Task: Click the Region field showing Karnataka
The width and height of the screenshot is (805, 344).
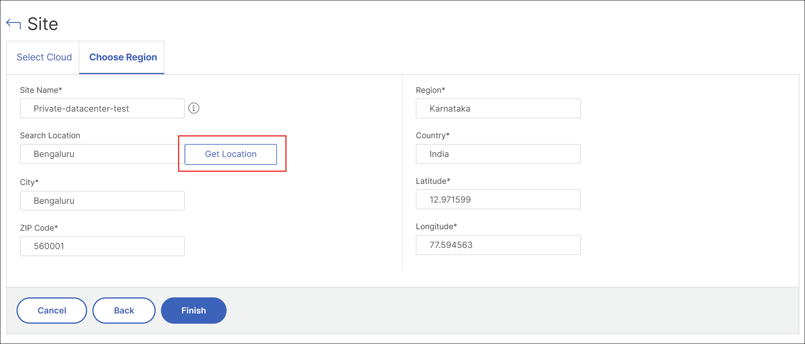Action: click(498, 108)
